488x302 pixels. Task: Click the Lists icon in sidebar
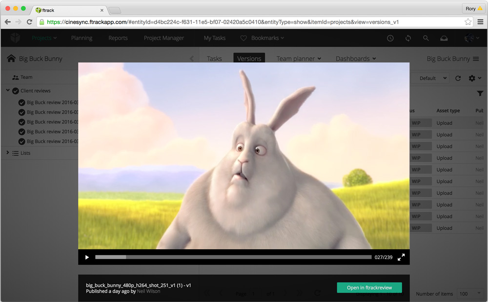click(15, 153)
